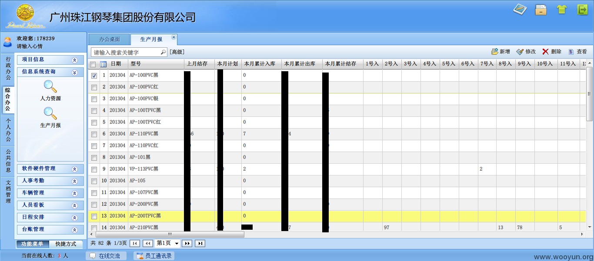The image size is (594, 261).
Task: Open 员工通讯录 directory button
Action: 154,256
